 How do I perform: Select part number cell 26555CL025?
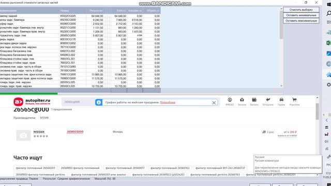[72, 82]
